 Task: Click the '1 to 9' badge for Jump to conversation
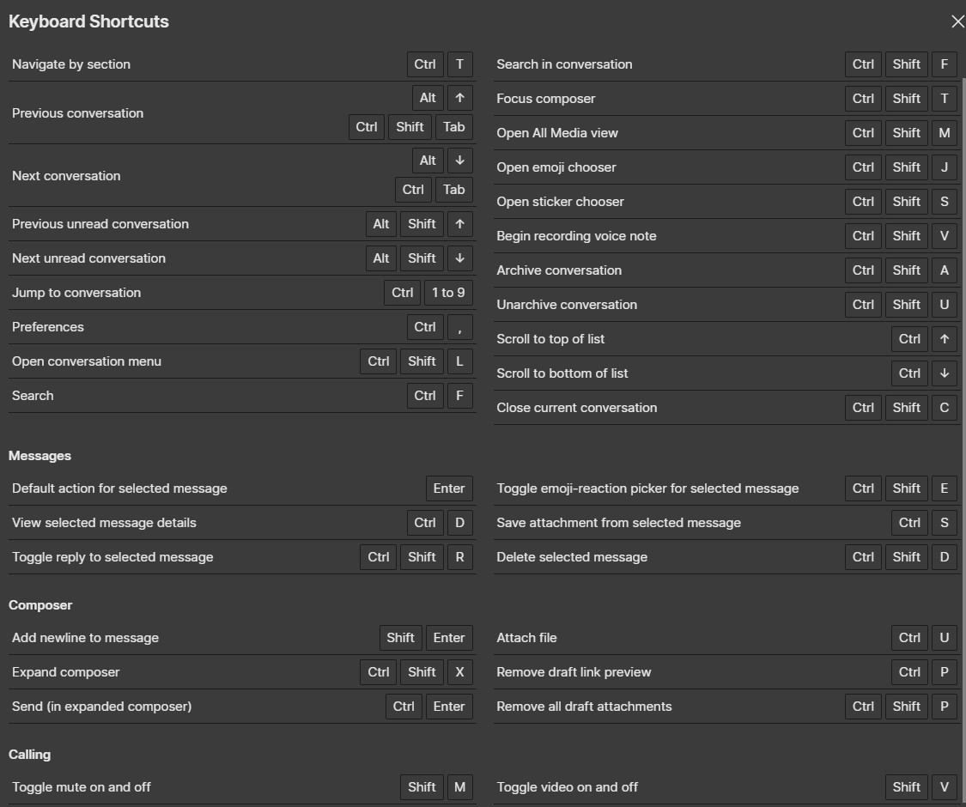coord(448,293)
